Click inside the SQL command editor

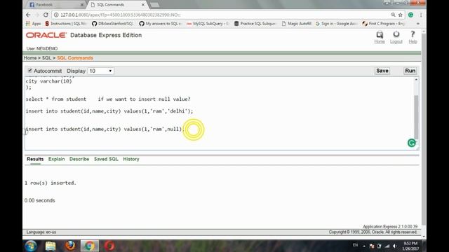click(219, 113)
